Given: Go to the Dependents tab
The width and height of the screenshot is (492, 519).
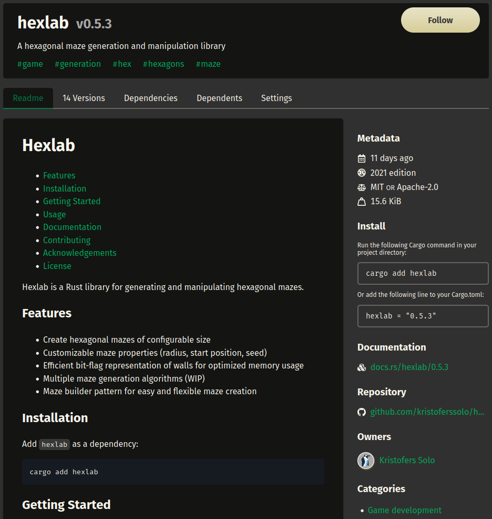Looking at the screenshot, I should [x=219, y=98].
